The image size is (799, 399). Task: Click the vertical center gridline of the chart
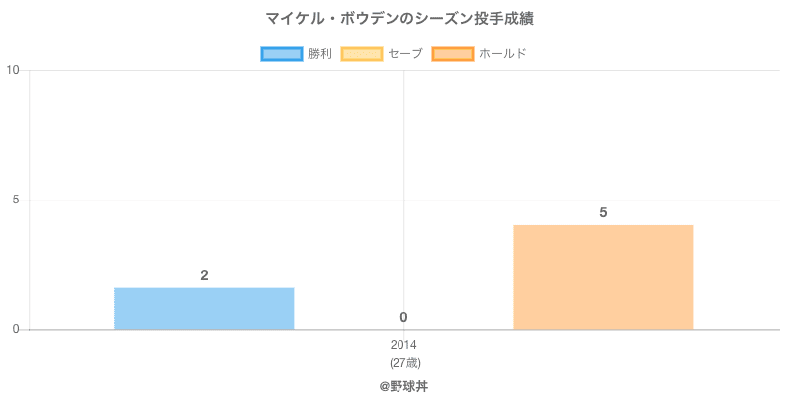click(x=403, y=150)
